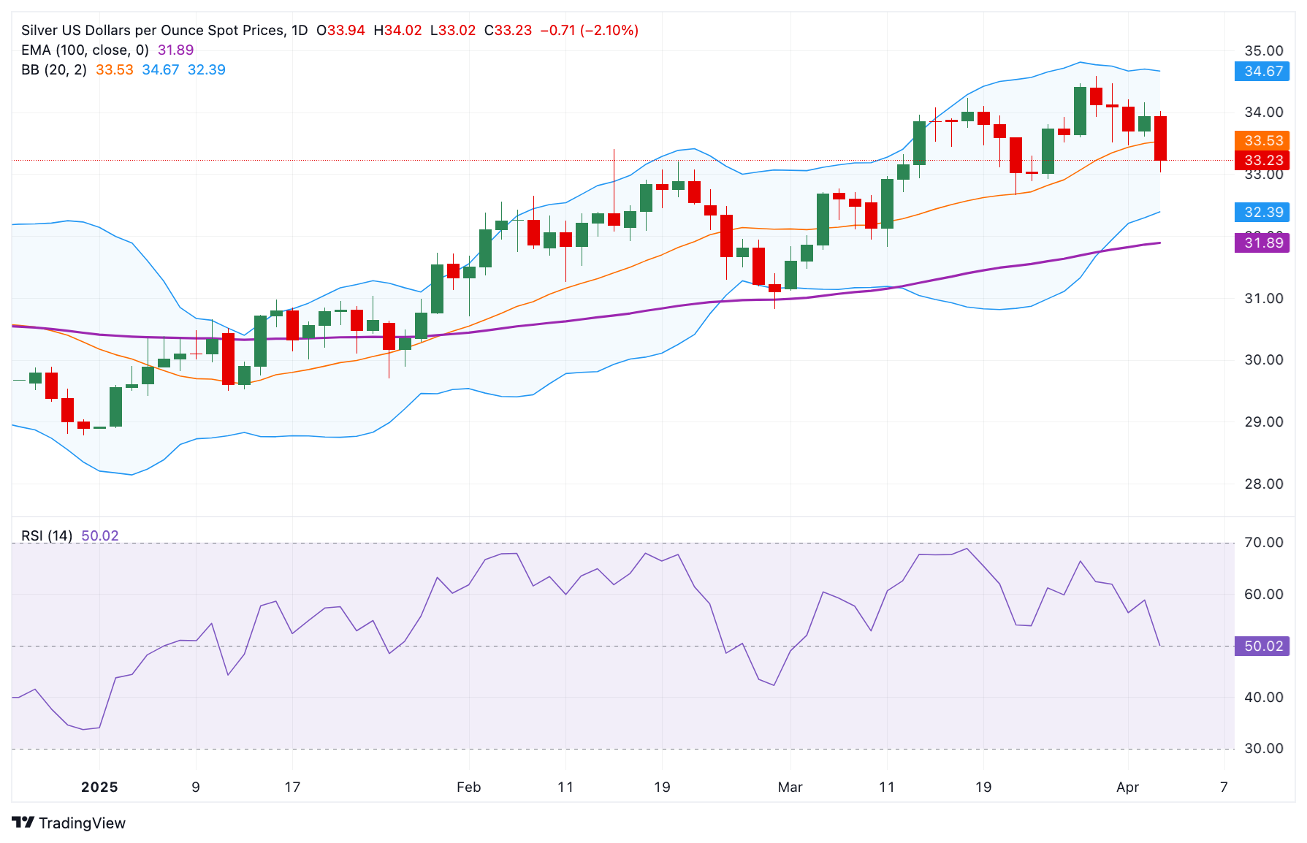Click the purple 31.89 EMA price tag
The height and width of the screenshot is (843, 1307).
[1263, 243]
